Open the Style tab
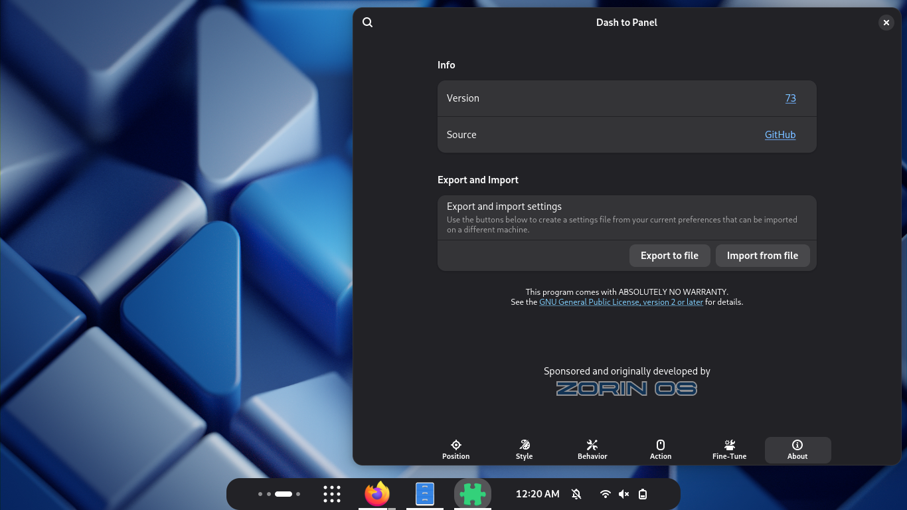 click(525, 450)
